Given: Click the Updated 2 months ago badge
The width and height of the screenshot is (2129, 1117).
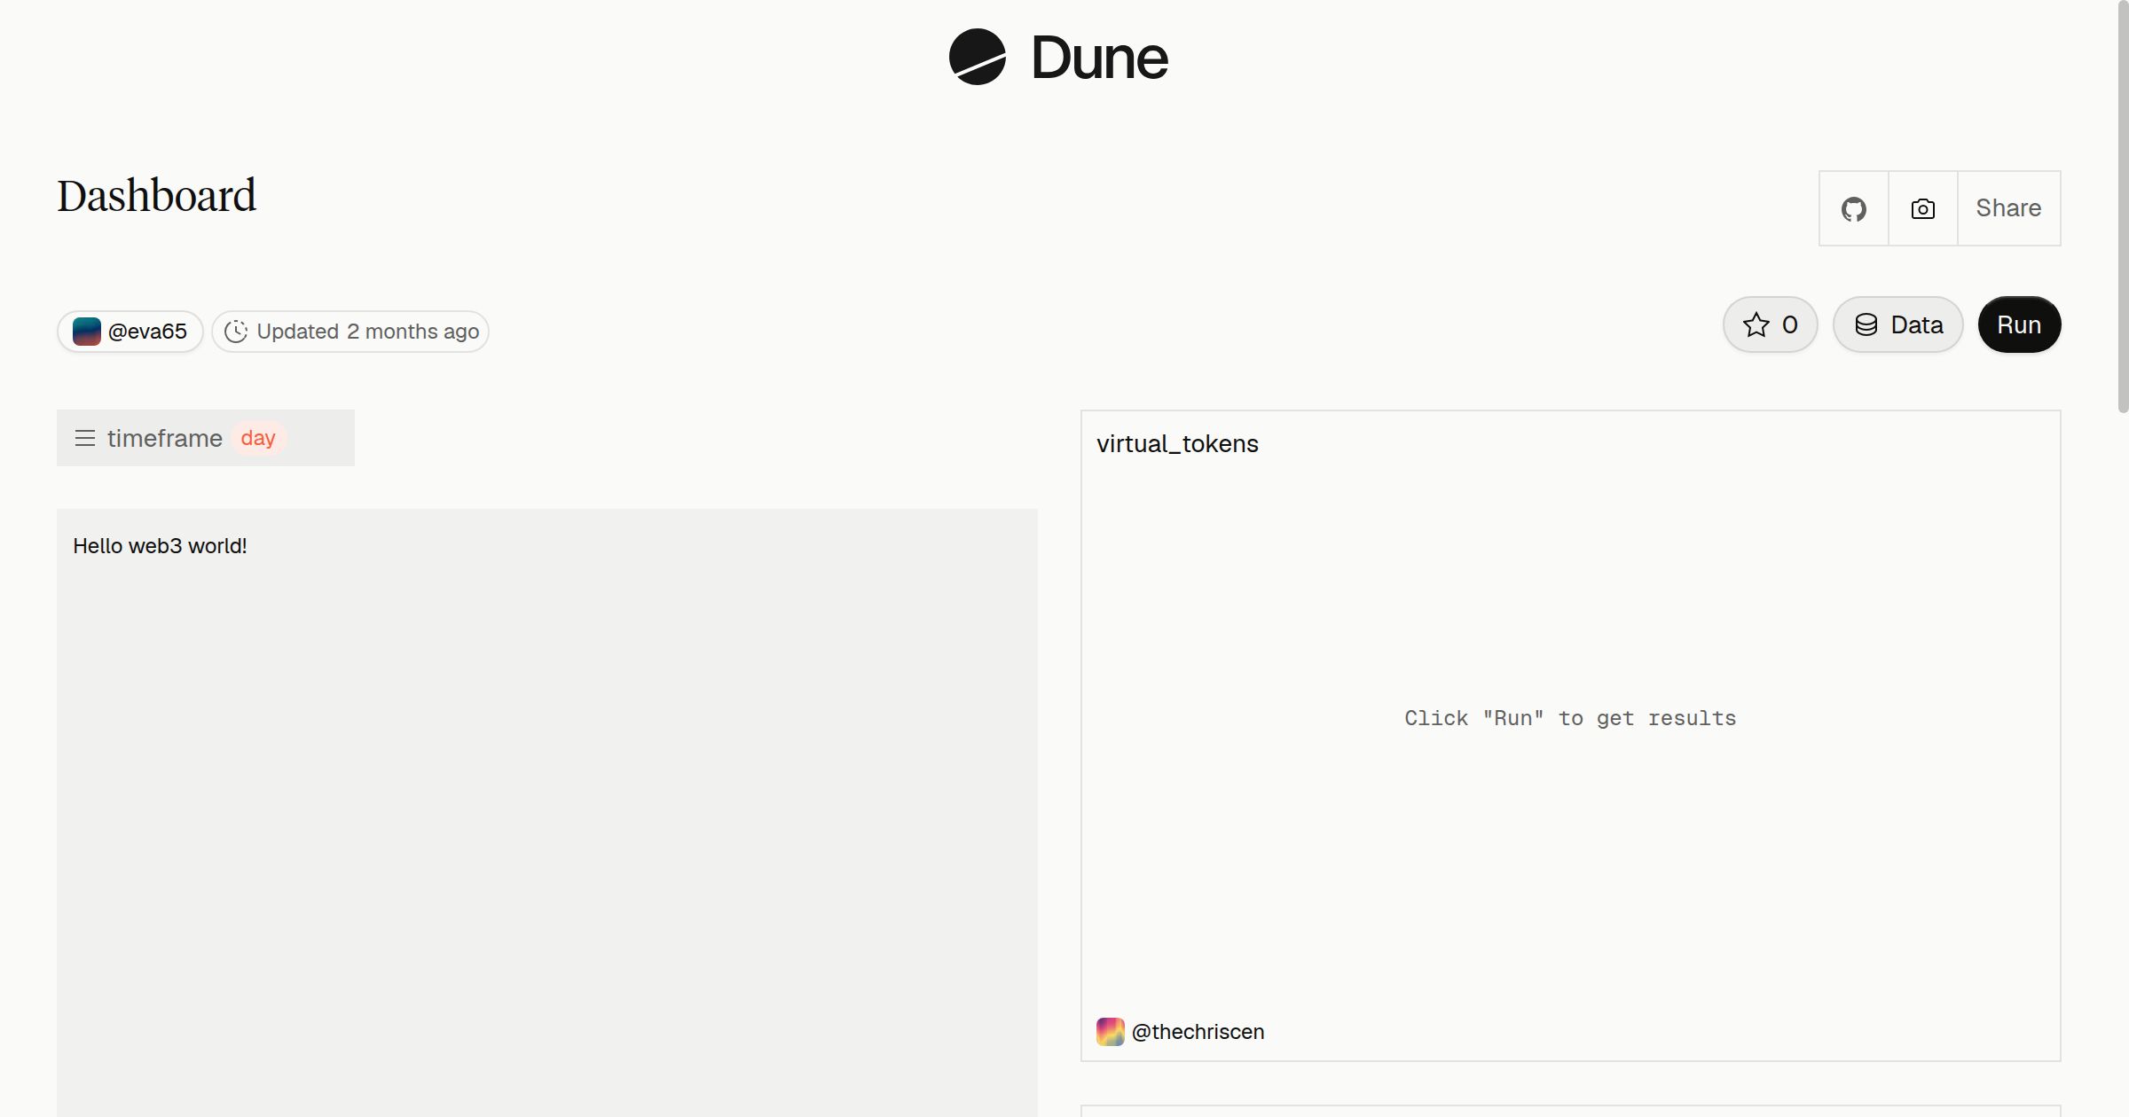Looking at the screenshot, I should pyautogui.click(x=350, y=332).
